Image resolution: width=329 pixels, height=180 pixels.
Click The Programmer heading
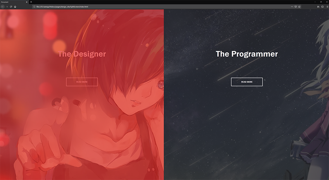point(247,54)
